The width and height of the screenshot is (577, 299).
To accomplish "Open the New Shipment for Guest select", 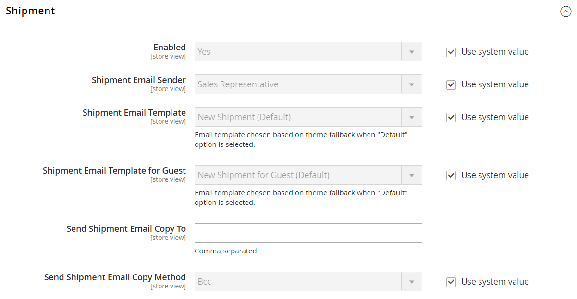I will click(298, 175).
